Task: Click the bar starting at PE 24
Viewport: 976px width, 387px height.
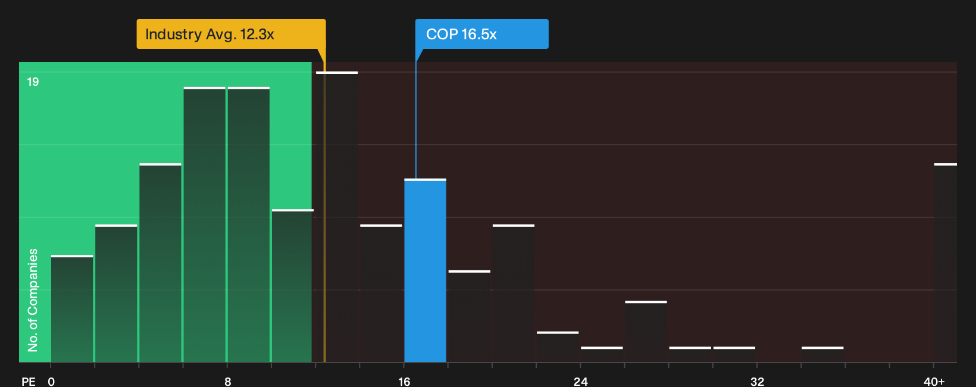Action: [x=602, y=355]
